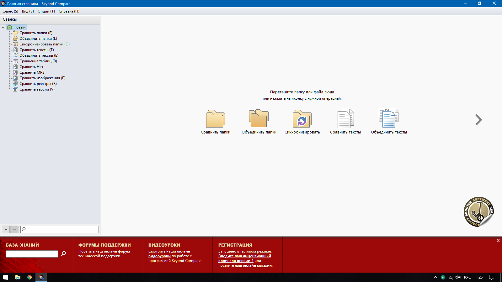Click the Scooter Software seal logo
The height and width of the screenshot is (282, 502).
tap(479, 212)
